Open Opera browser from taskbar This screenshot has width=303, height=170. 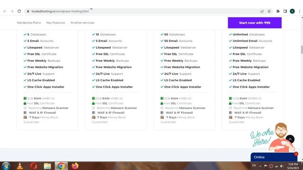coord(34,166)
